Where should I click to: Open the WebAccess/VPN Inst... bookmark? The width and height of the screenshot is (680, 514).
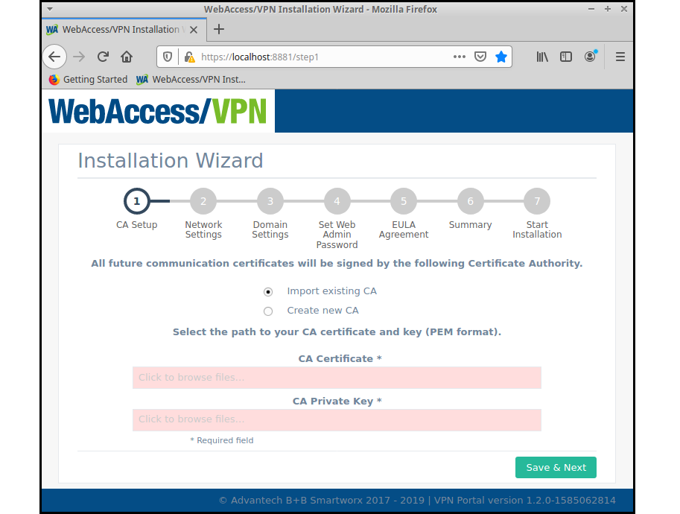click(x=191, y=80)
